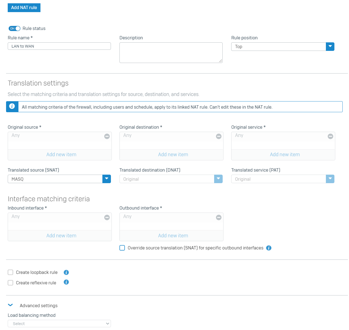Click the Add NAT rule tab

[x=24, y=8]
